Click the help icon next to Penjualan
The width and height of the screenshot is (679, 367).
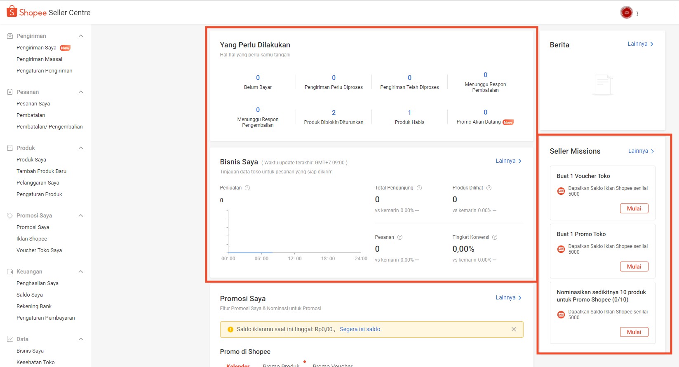click(247, 188)
